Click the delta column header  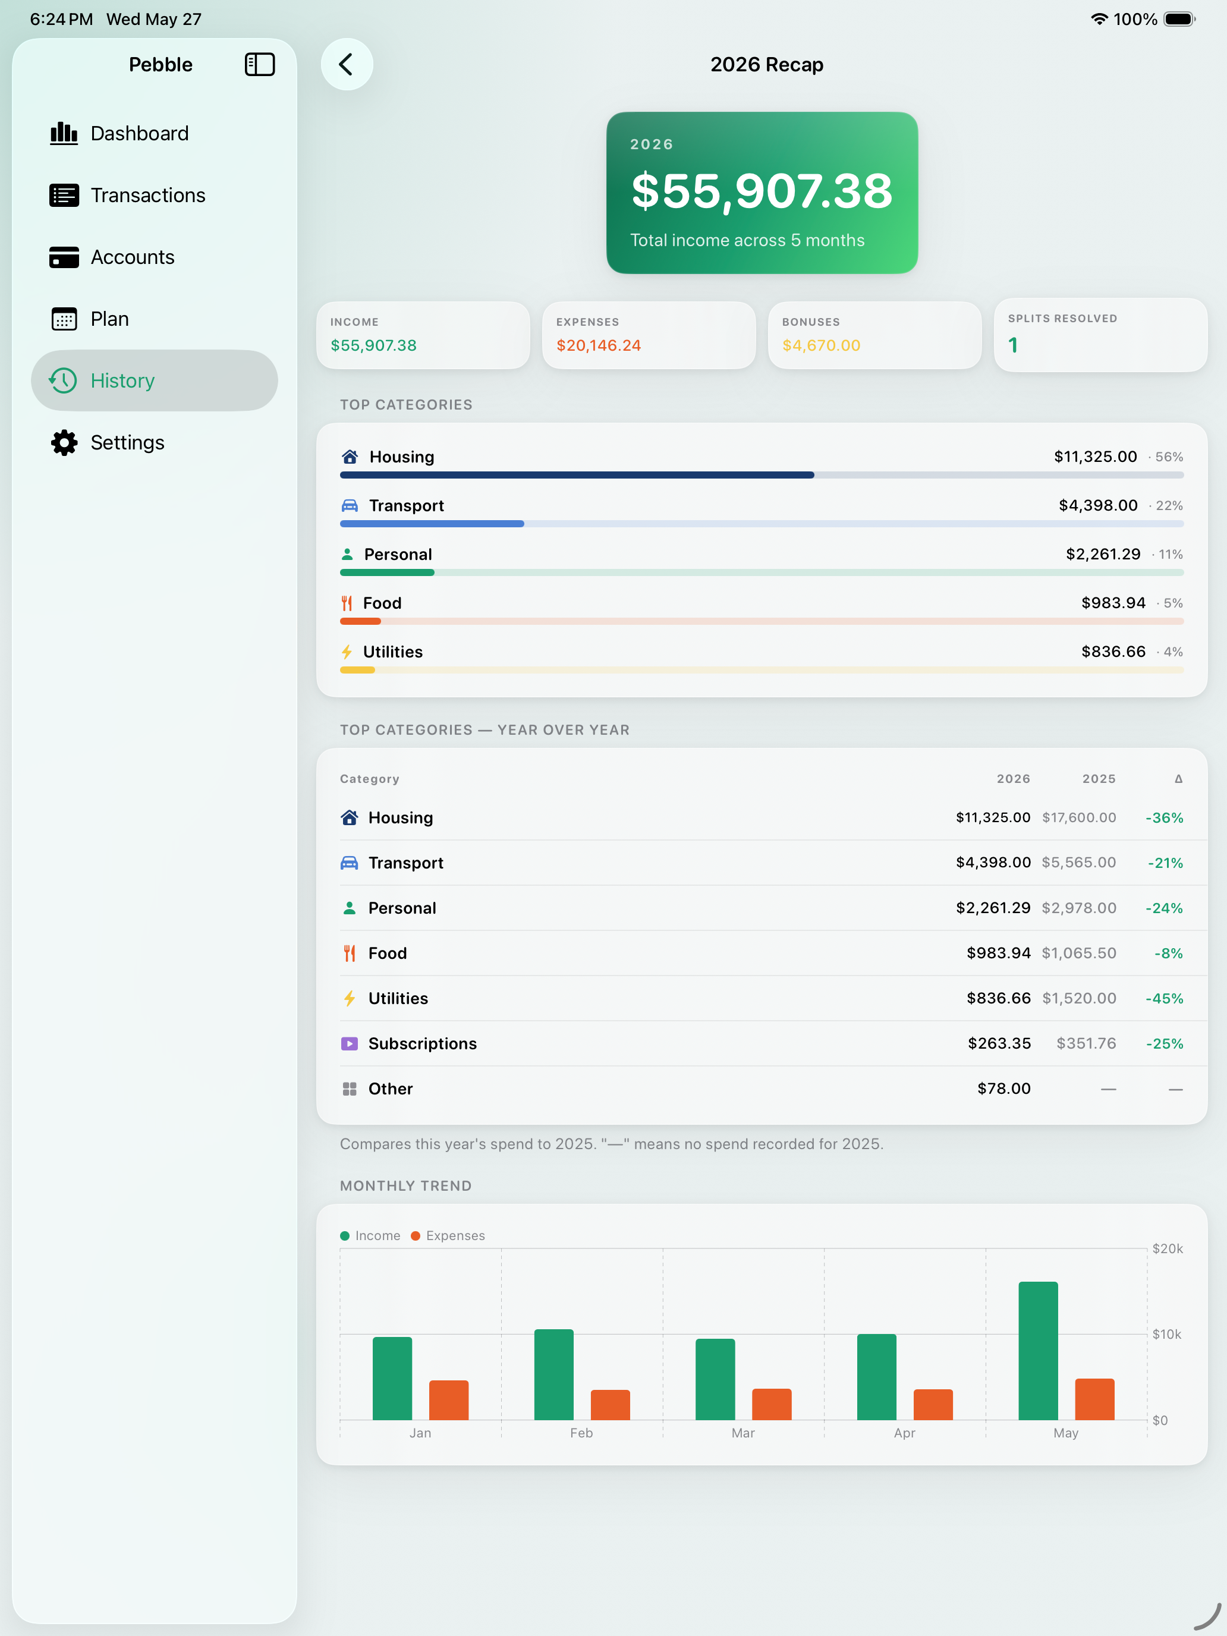coord(1178,779)
